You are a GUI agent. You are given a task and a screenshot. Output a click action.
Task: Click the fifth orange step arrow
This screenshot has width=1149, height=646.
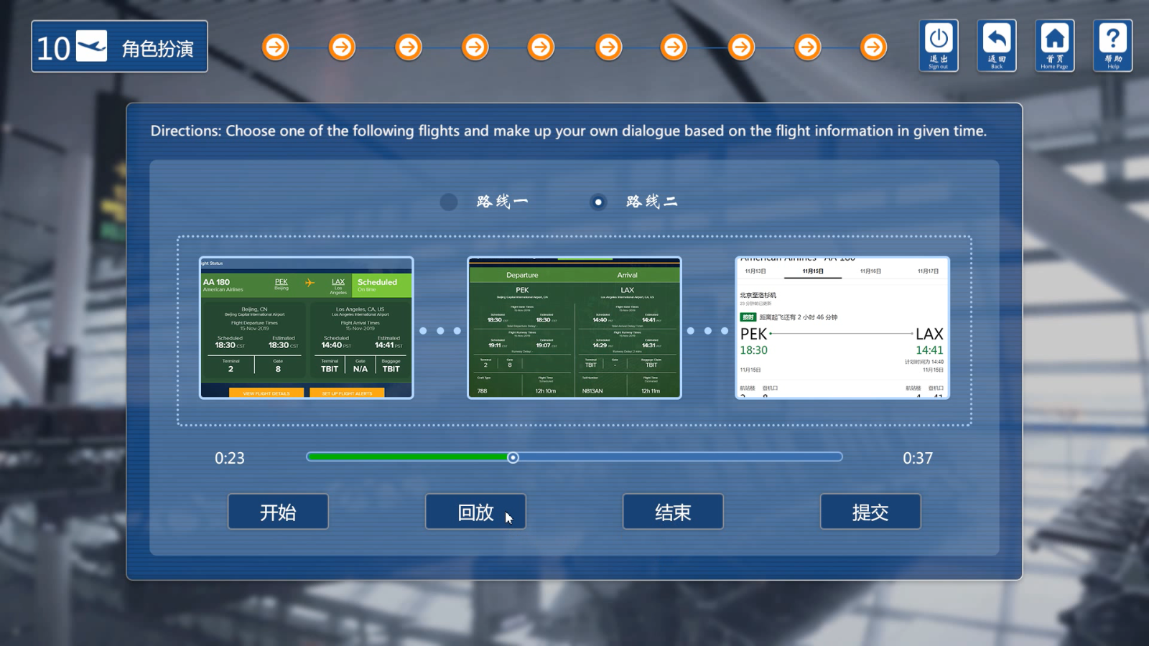pos(541,47)
